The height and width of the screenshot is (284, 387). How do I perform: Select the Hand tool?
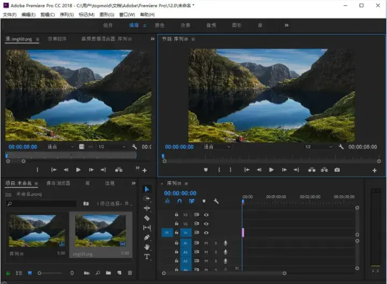147,247
